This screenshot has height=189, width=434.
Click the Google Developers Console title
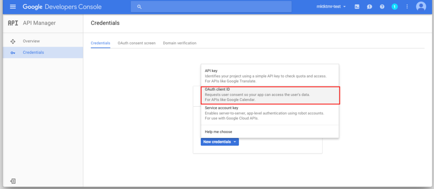[62, 7]
